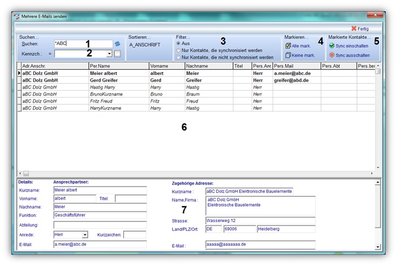Click the Vorname column header
397x266 pixels.
pos(167,66)
